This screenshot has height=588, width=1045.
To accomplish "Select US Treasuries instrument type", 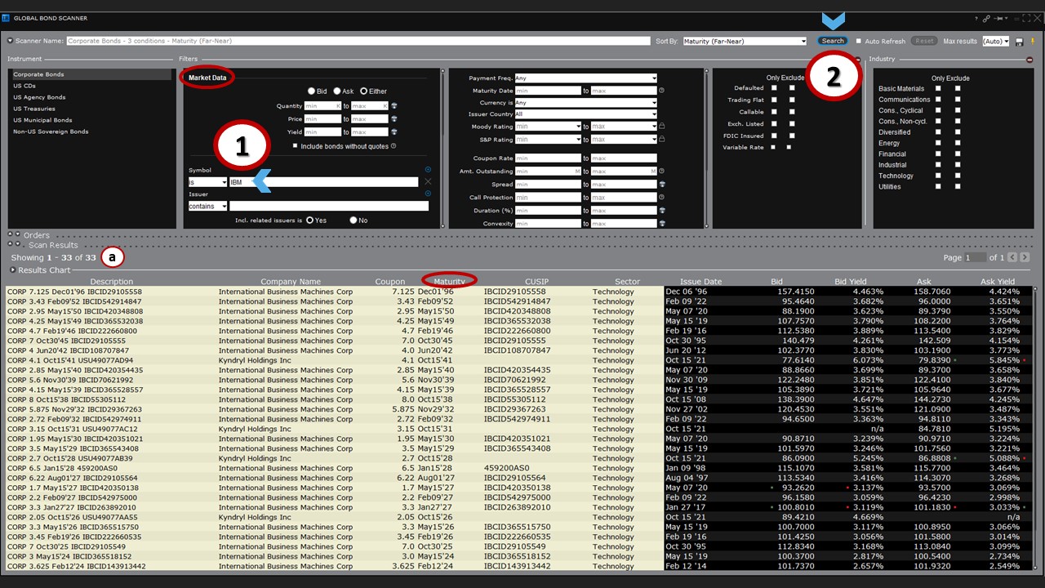I will [34, 109].
